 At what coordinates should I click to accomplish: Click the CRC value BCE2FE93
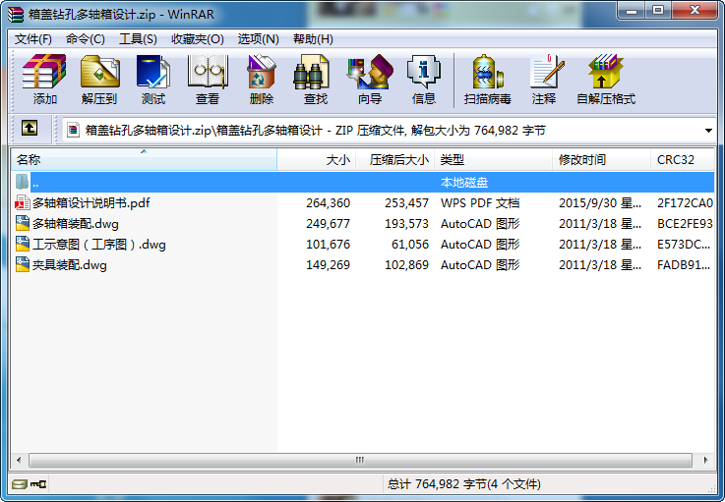coord(685,224)
